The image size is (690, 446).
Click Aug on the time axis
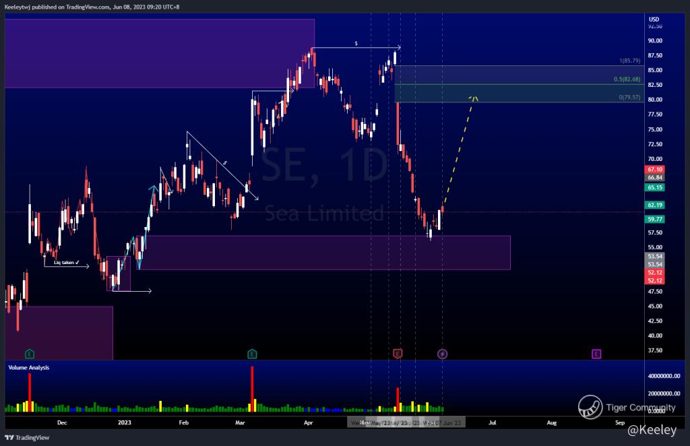click(x=551, y=422)
